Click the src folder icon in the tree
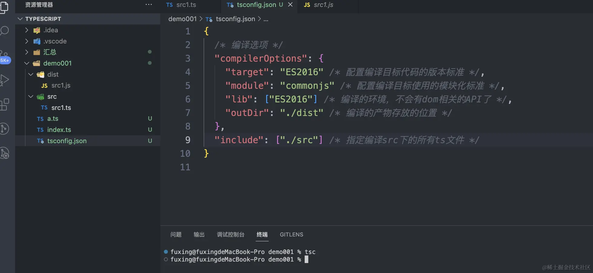 [x=41, y=97]
